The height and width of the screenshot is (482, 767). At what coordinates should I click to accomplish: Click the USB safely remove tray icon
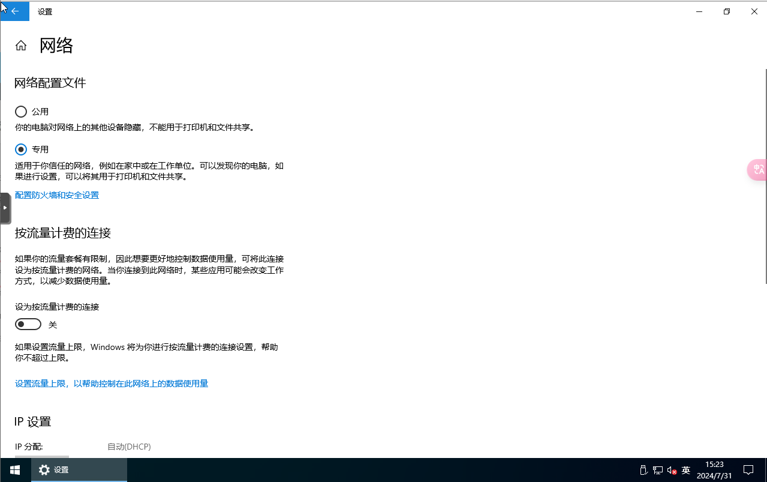643,470
